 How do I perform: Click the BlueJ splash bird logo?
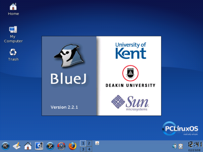tap(69, 56)
